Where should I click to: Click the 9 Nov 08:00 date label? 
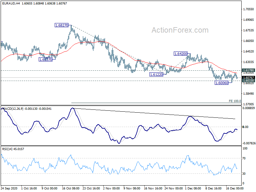[x=132, y=188]
